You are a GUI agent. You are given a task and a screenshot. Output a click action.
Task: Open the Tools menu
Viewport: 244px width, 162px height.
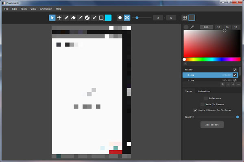[x=24, y=9]
